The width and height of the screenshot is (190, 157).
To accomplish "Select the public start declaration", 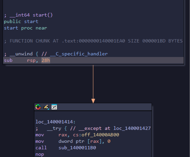I will [x=21, y=21].
